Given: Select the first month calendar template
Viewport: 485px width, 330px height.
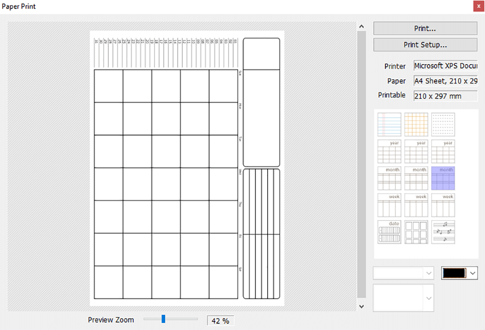Looking at the screenshot, I should coord(389,178).
